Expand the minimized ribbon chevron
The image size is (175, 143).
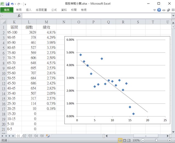[154, 10]
